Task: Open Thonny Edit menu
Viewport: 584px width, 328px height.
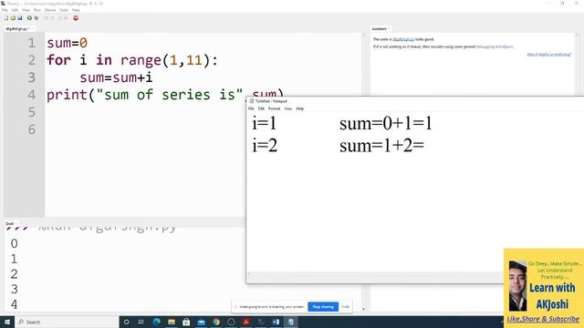Action: [x=15, y=10]
